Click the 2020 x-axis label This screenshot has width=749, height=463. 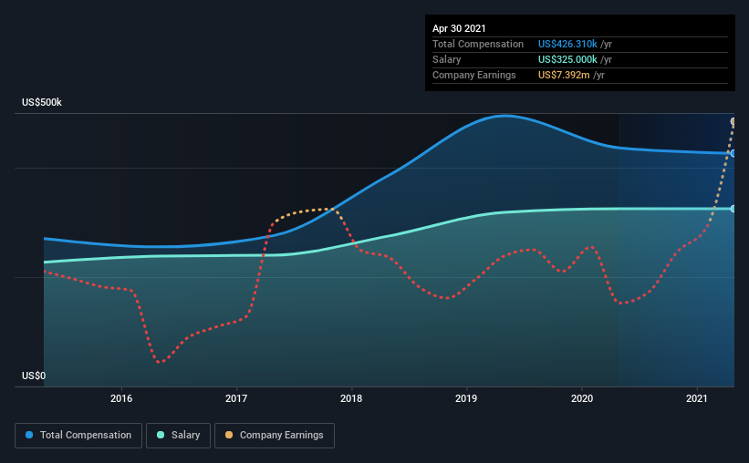pos(582,398)
